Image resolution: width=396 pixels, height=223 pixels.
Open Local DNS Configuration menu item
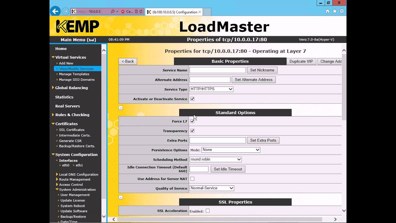tap(78, 175)
